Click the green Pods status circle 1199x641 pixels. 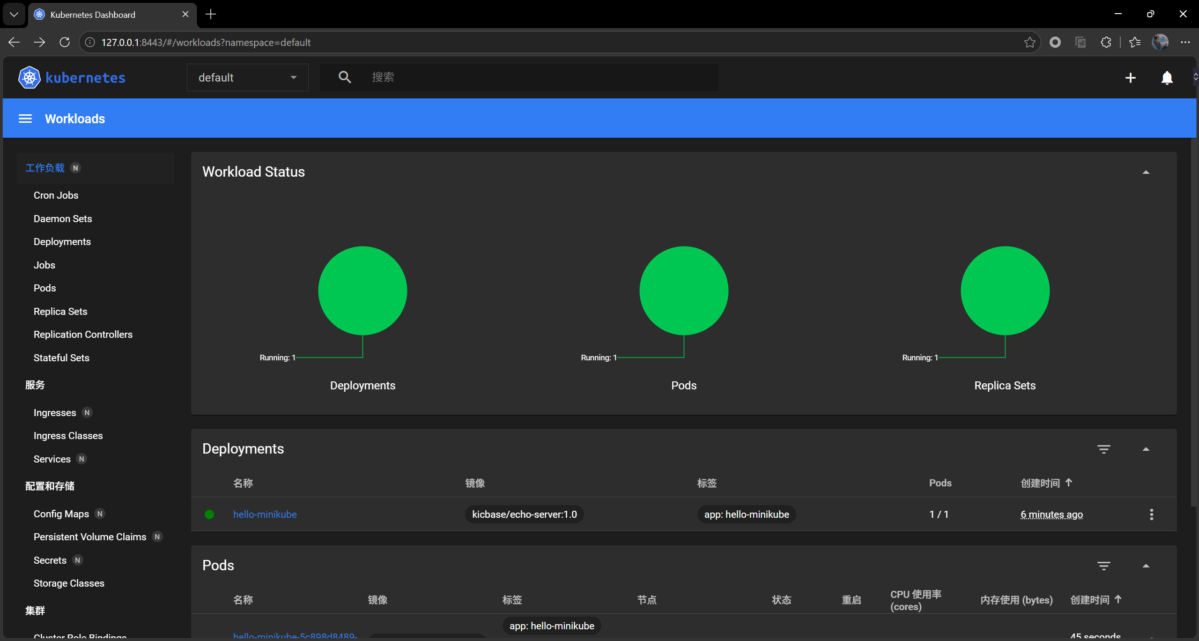tap(684, 291)
